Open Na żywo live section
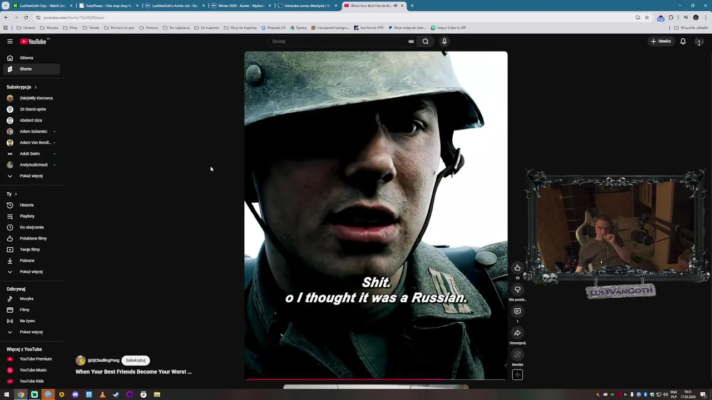 click(31, 321)
